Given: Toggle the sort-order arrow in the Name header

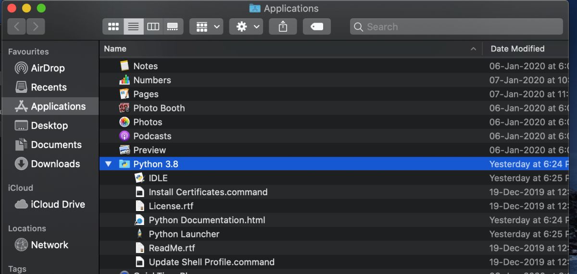Looking at the screenshot, I should click(x=473, y=49).
